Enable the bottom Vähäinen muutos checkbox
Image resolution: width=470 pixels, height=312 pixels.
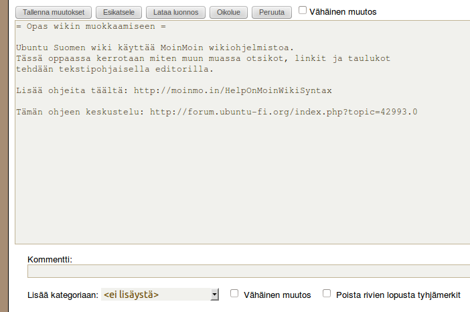234,293
